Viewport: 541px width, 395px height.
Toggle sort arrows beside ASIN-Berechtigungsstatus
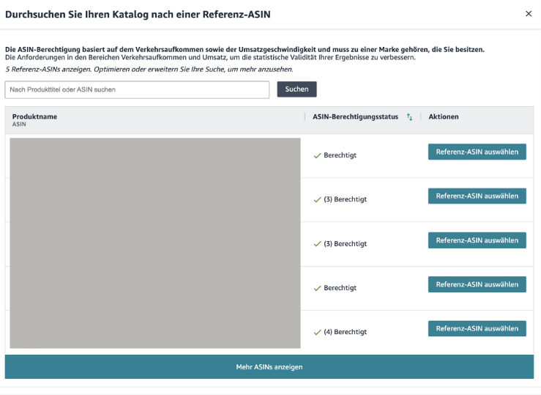pos(410,117)
